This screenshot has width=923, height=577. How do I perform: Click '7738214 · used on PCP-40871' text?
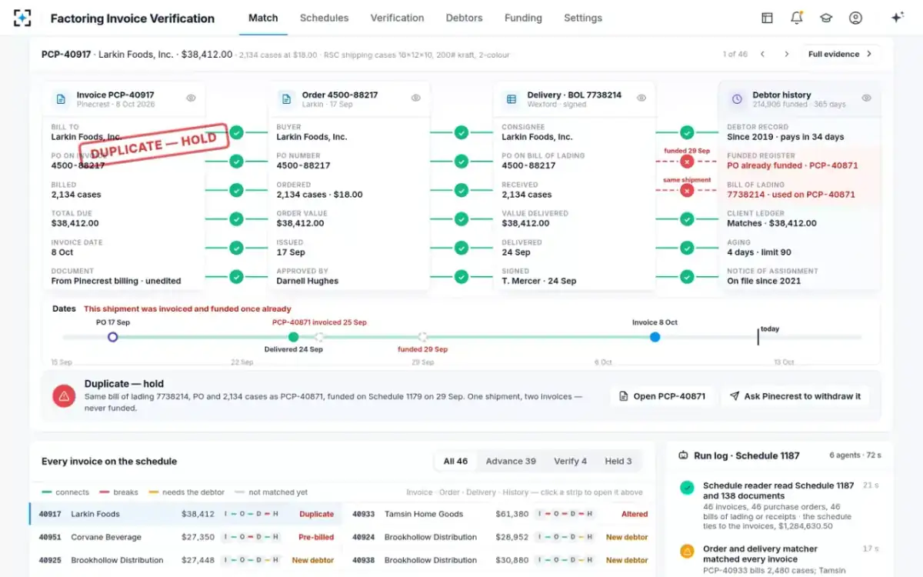click(791, 195)
